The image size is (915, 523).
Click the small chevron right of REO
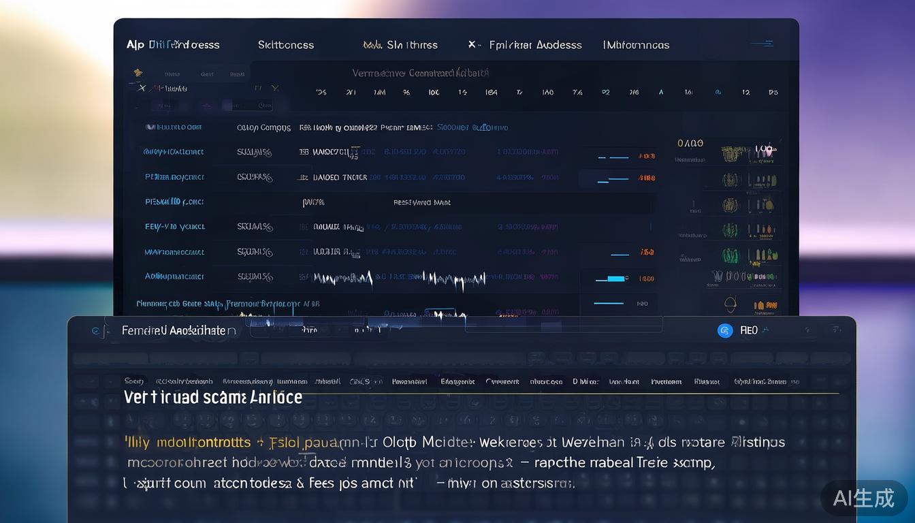tap(766, 330)
